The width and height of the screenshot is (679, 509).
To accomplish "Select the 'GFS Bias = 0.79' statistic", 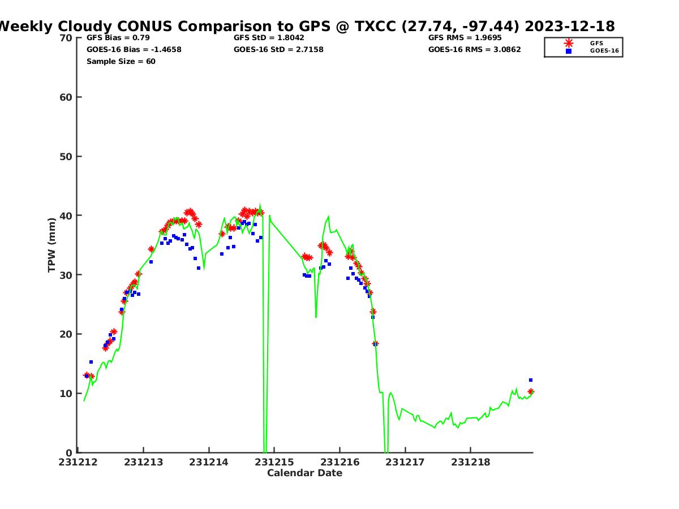I will [x=118, y=38].
